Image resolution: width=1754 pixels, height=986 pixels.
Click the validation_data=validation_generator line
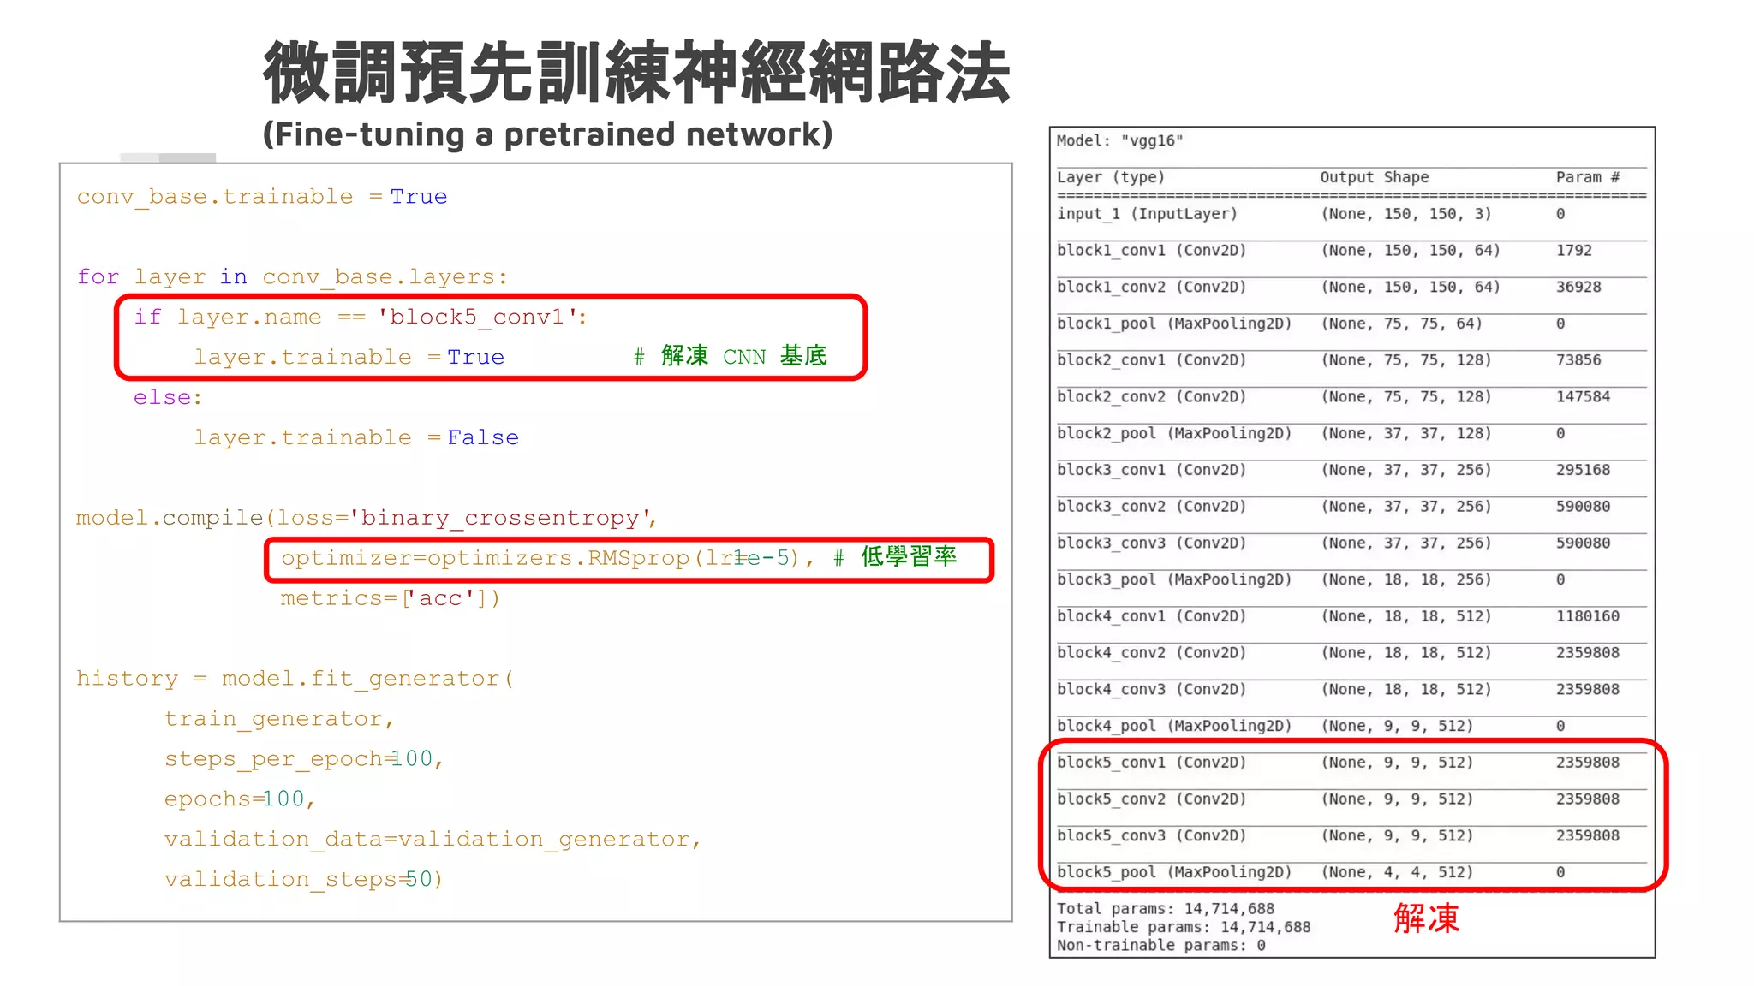[433, 840]
